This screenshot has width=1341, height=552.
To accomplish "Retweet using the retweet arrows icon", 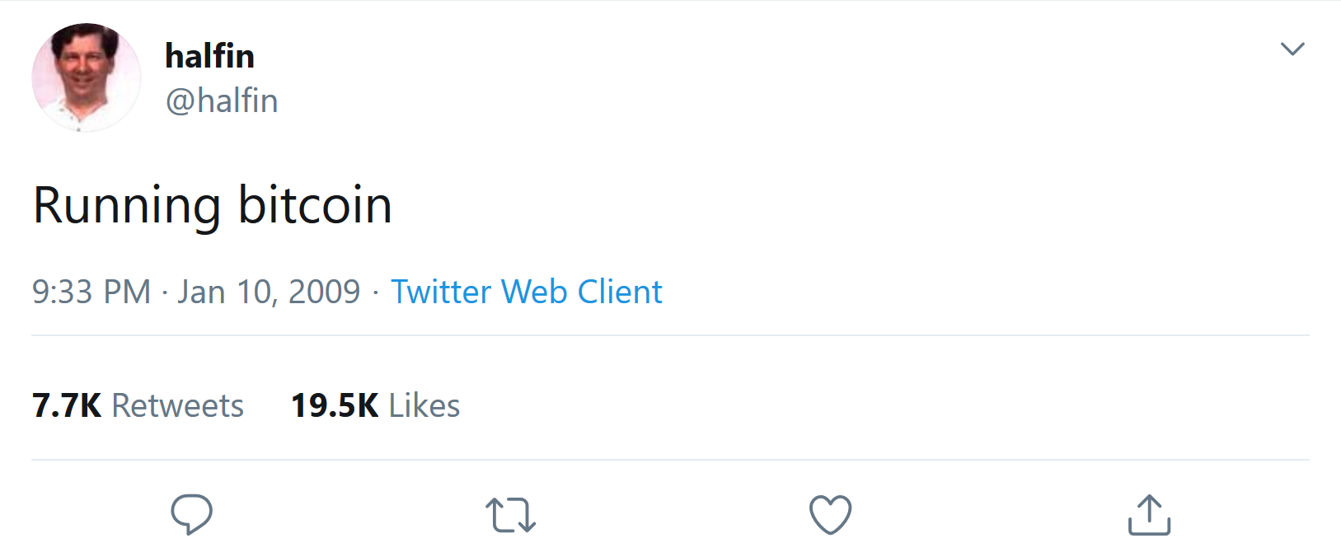I will [511, 515].
